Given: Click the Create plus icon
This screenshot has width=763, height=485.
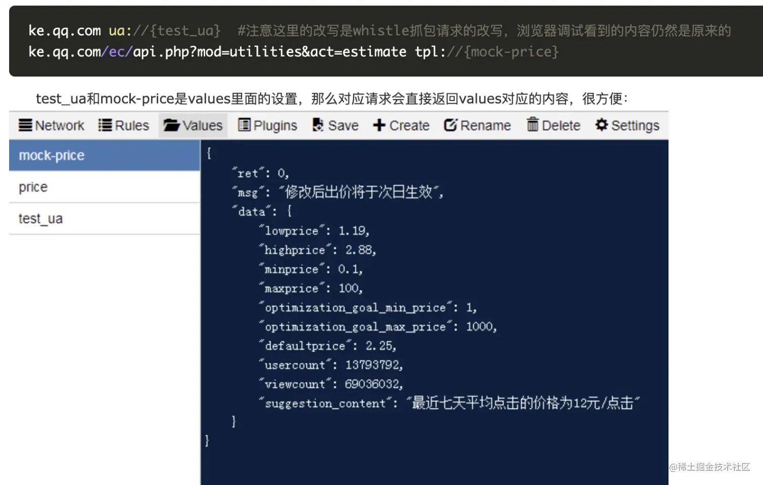Looking at the screenshot, I should (379, 125).
